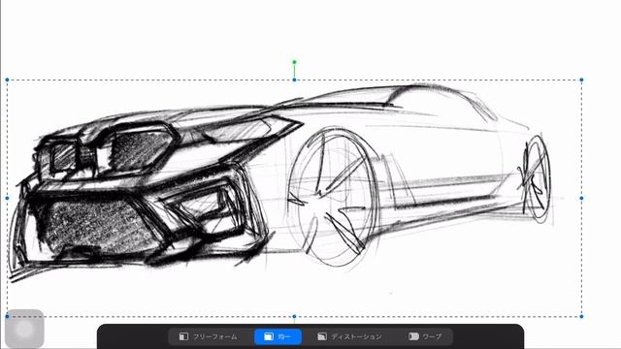
Task: Switch to ワープ transform mode
Action: (x=425, y=336)
